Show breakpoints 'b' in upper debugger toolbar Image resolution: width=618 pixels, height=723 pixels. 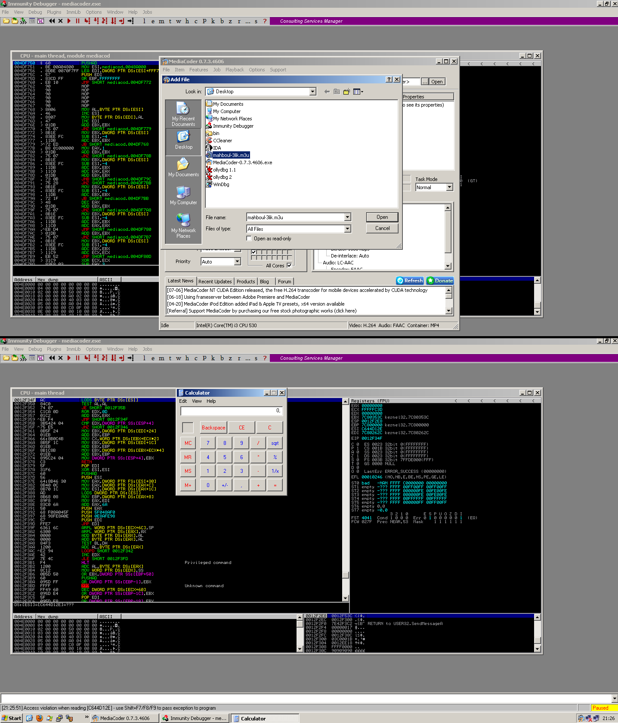click(222, 21)
